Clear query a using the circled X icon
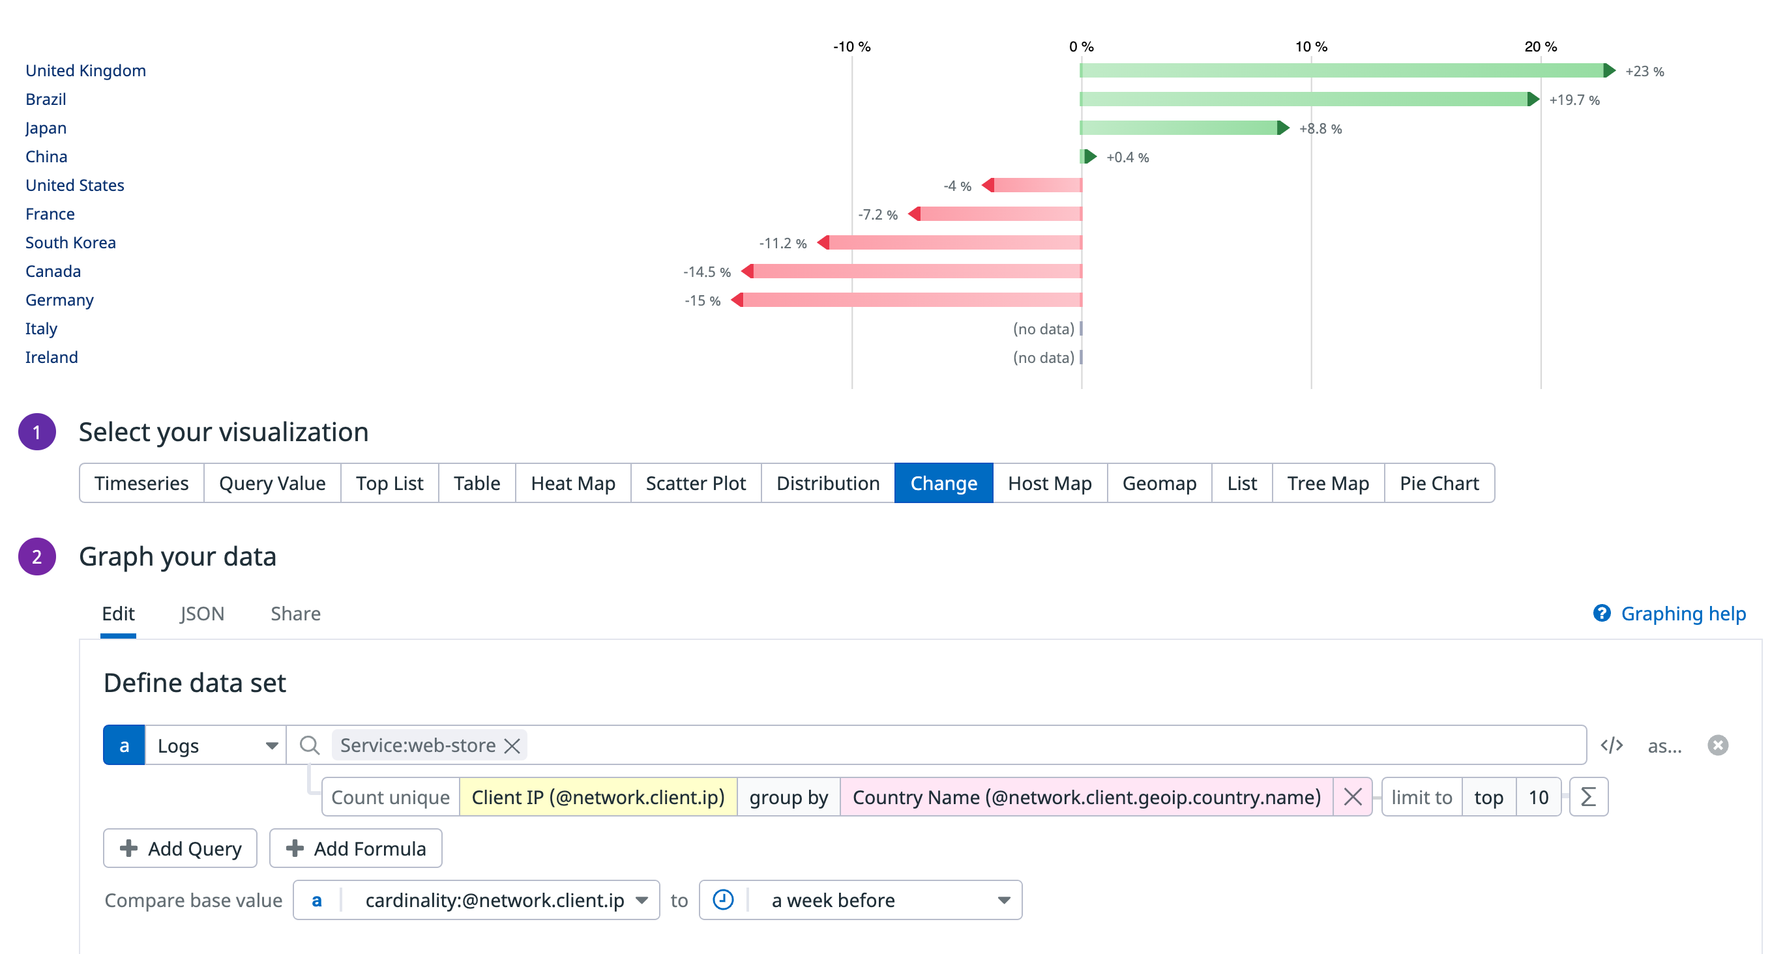Viewport: 1785px width, 954px height. [x=1718, y=745]
